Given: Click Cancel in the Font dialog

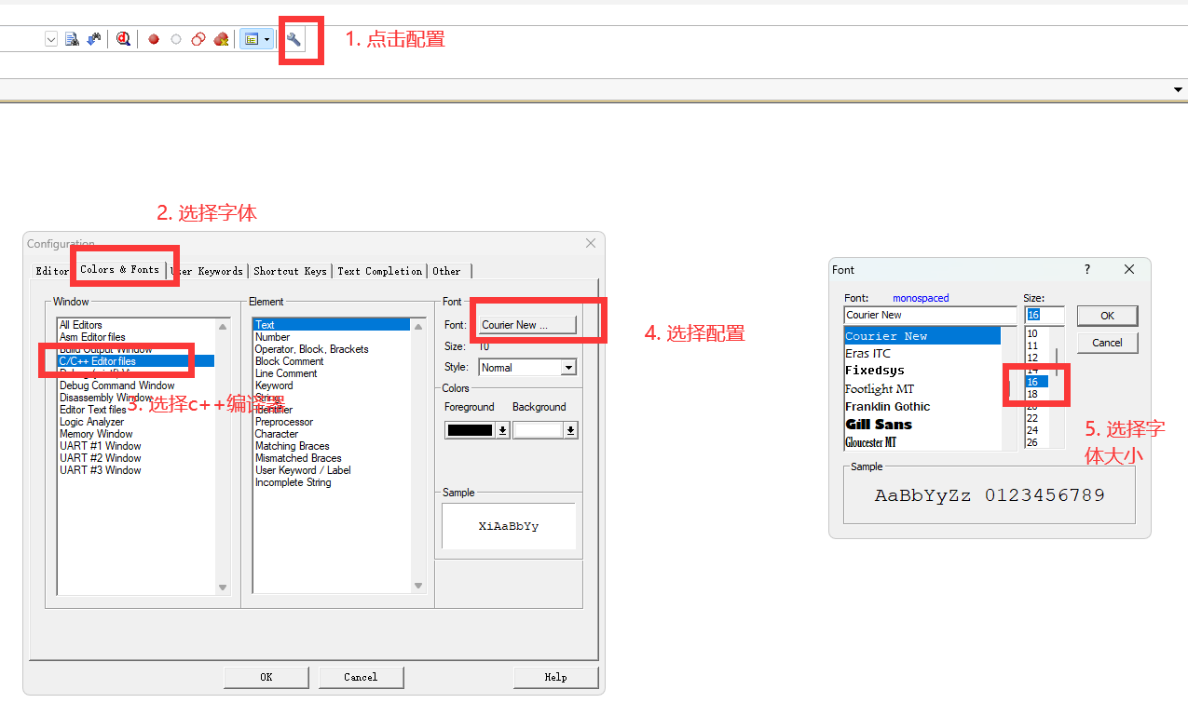Looking at the screenshot, I should point(1107,343).
